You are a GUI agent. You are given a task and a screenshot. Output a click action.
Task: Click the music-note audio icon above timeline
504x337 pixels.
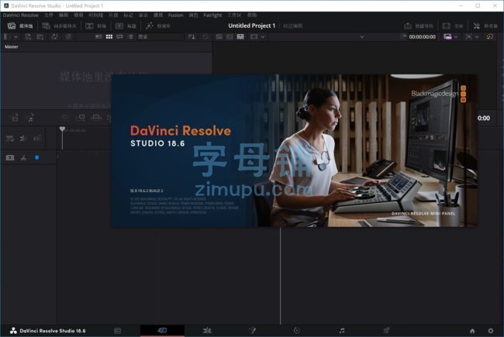(31, 118)
